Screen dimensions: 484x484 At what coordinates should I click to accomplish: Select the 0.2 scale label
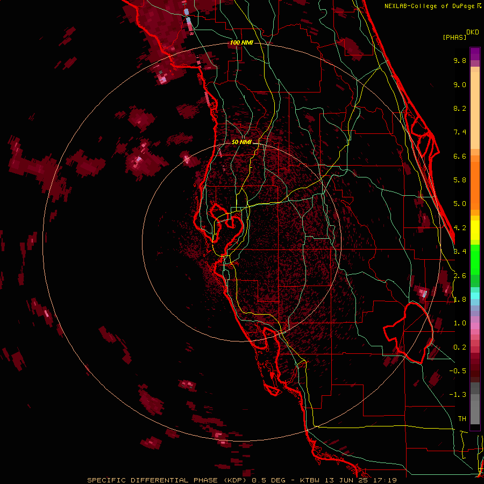[460, 347]
